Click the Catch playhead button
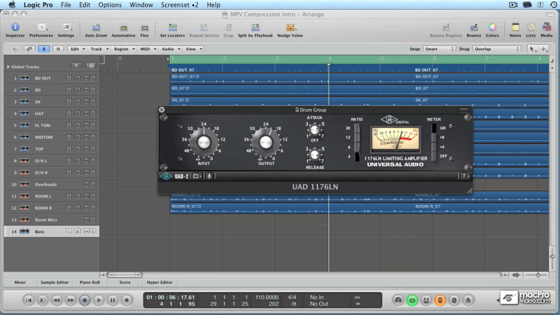Viewport: 560px width, 315px height. pyautogui.click(x=44, y=49)
